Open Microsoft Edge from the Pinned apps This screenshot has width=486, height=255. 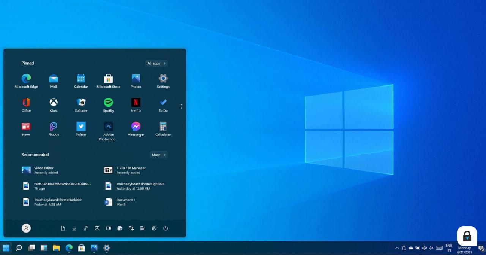point(26,81)
